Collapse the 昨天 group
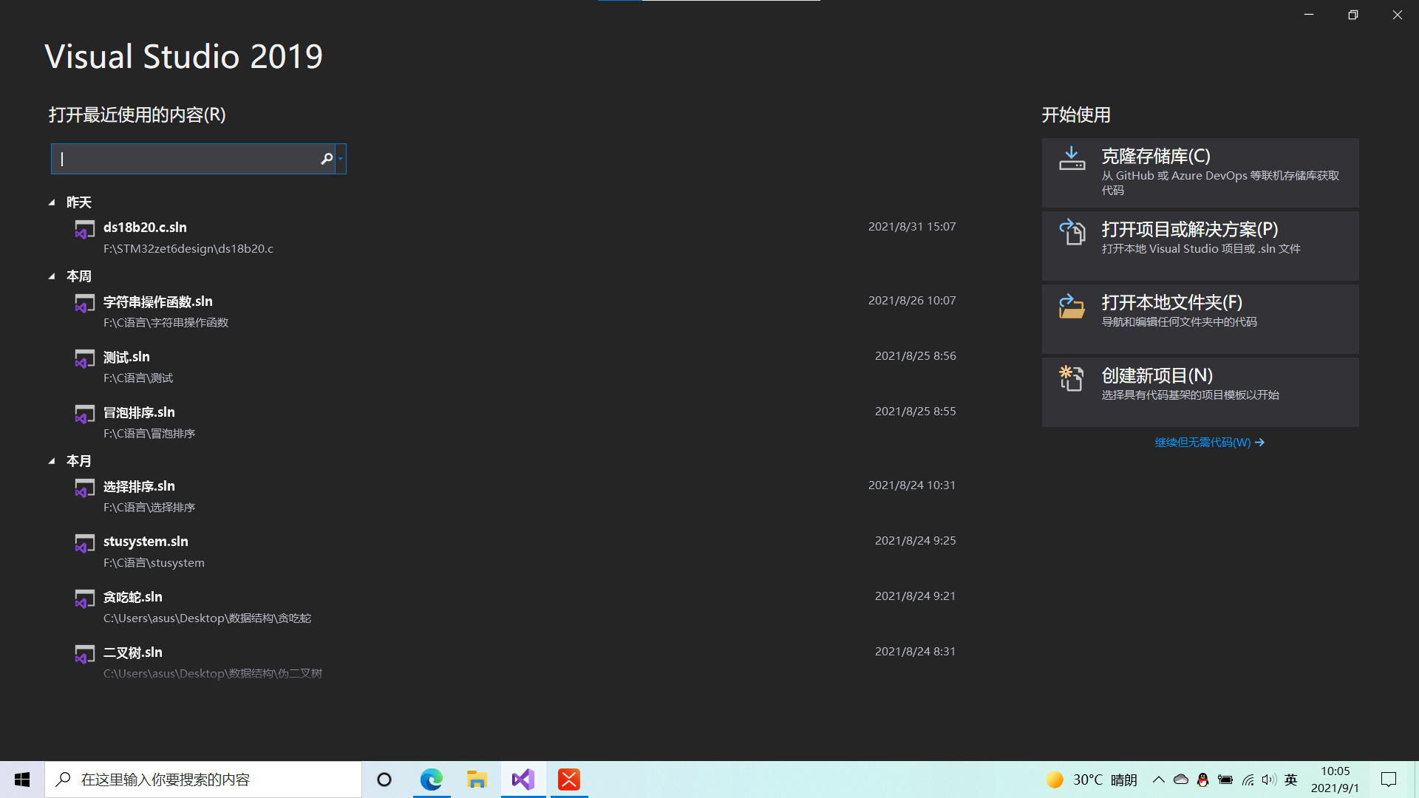This screenshot has width=1419, height=798. point(52,202)
